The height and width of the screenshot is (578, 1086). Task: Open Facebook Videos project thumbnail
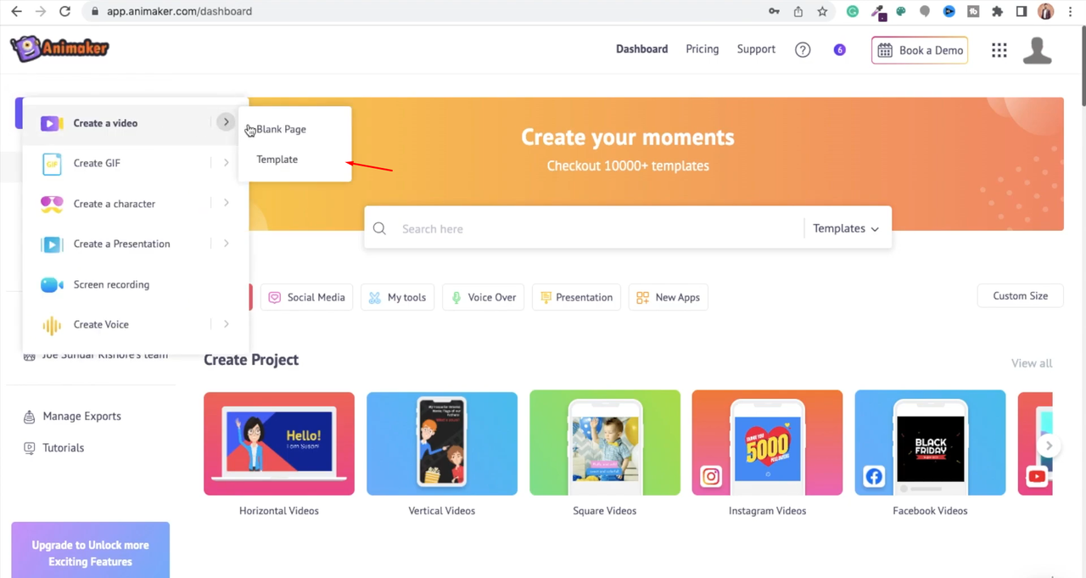coord(930,444)
